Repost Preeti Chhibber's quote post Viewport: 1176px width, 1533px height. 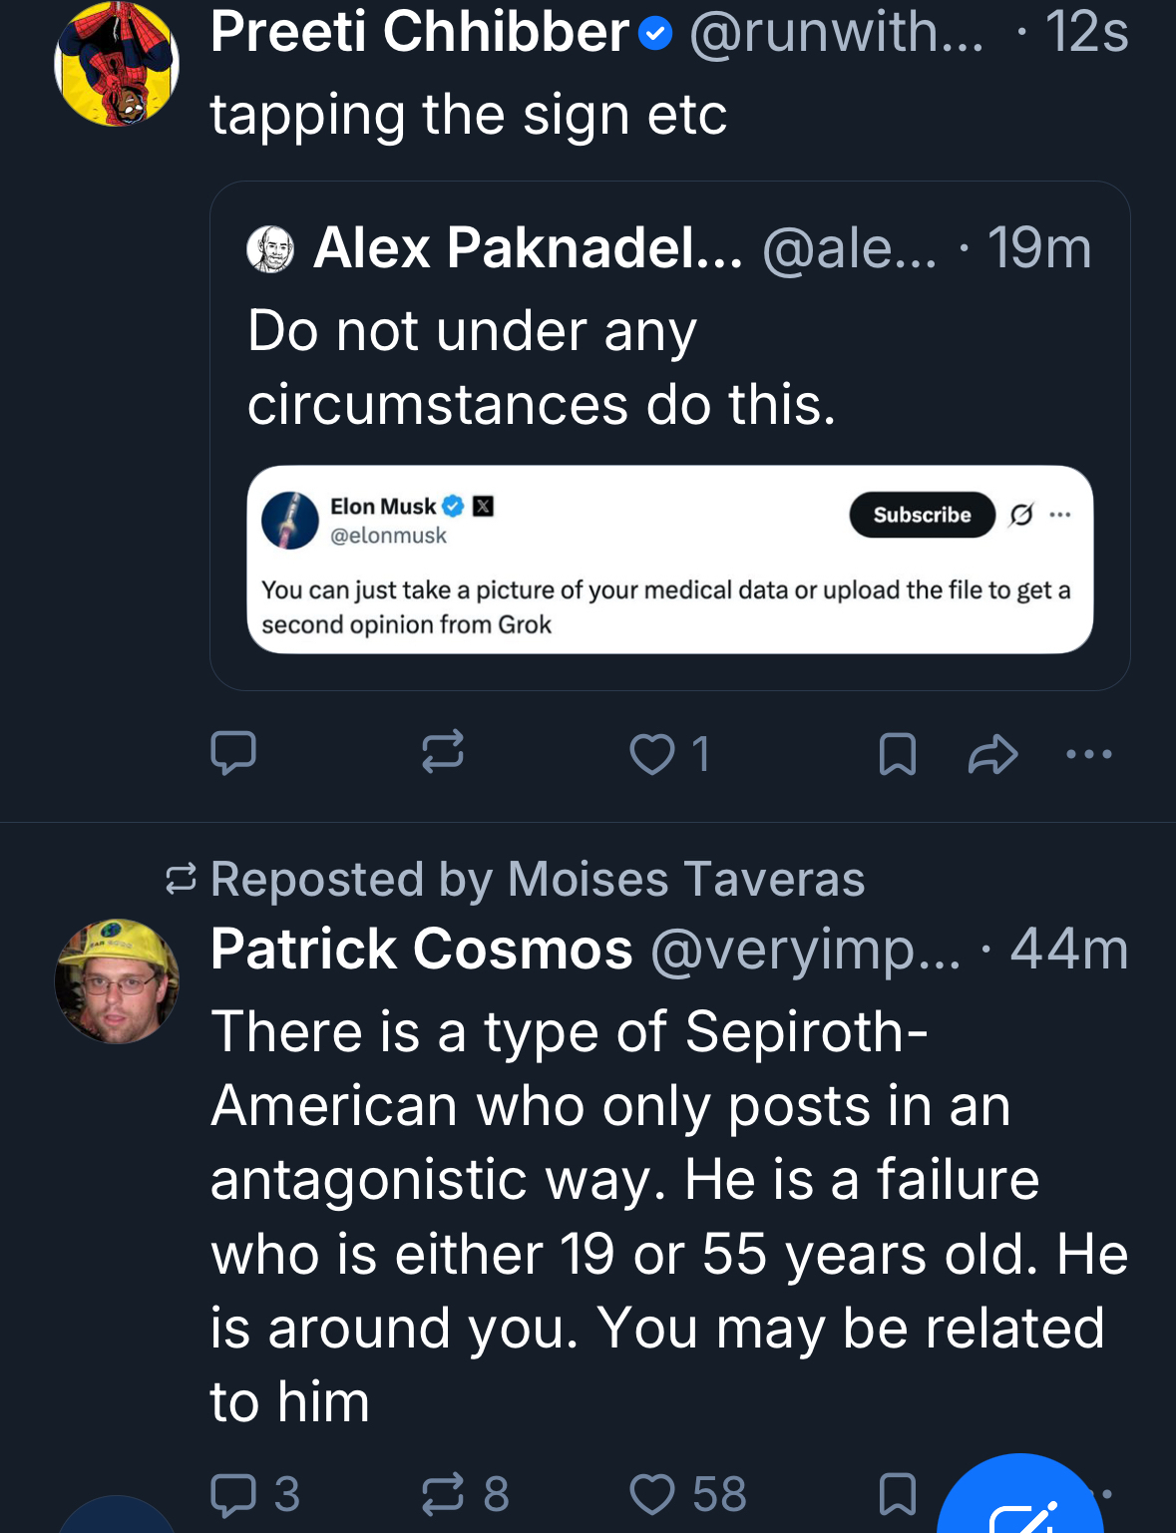pos(443,753)
